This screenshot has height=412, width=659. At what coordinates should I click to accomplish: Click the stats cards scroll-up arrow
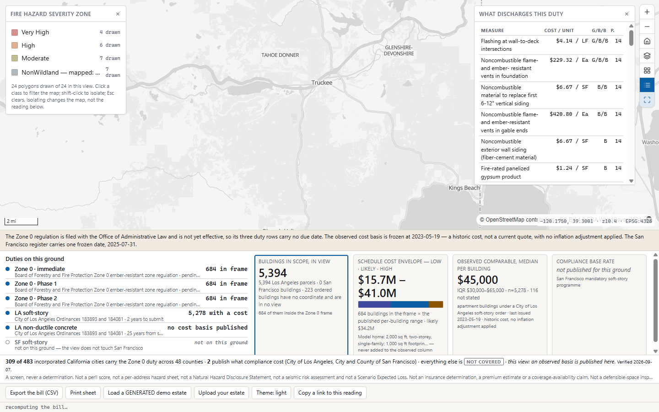(x=655, y=255)
